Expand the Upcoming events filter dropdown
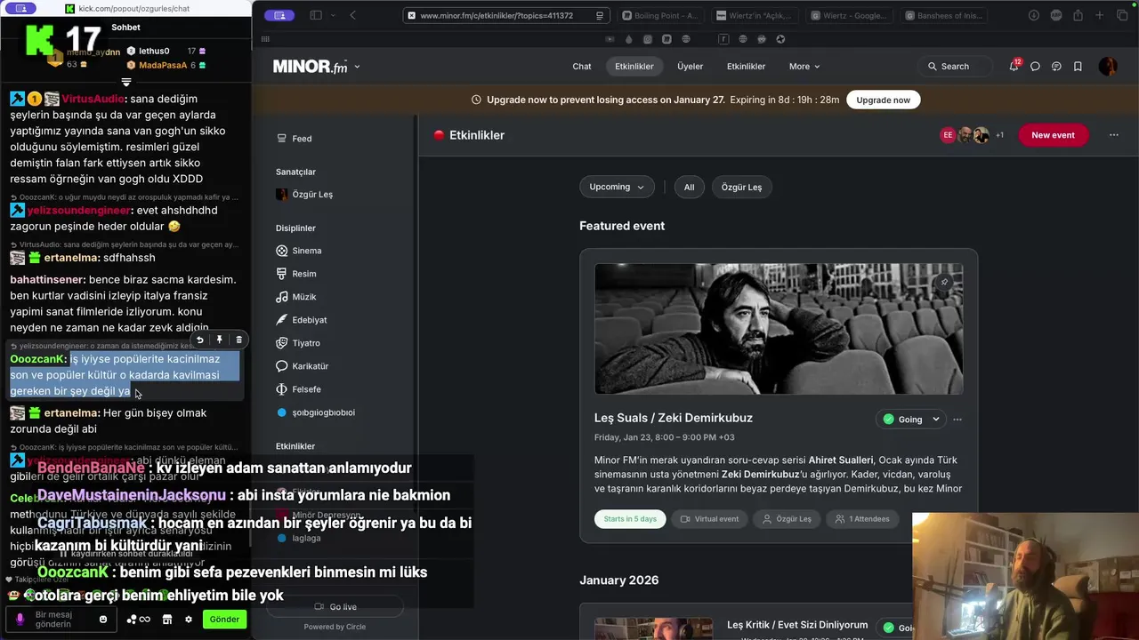 [x=617, y=187]
